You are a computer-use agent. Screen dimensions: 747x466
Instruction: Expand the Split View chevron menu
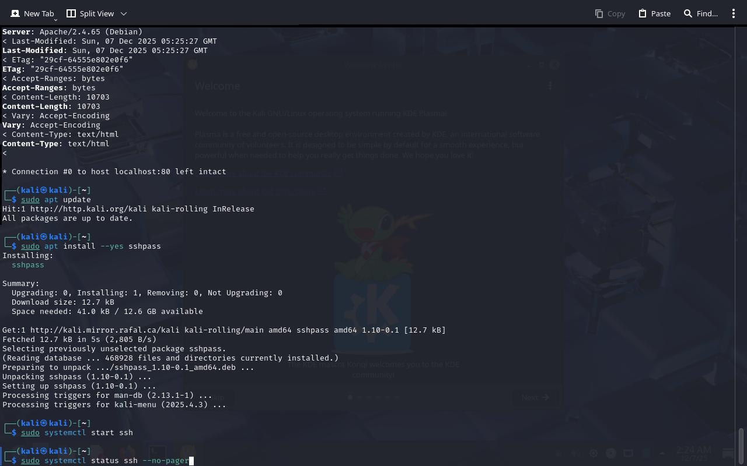(123, 13)
